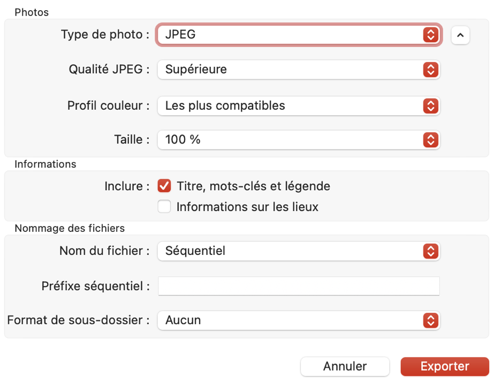501x392 pixels.
Task: Click the red arrows beside Séquentiel
Action: [x=430, y=251]
